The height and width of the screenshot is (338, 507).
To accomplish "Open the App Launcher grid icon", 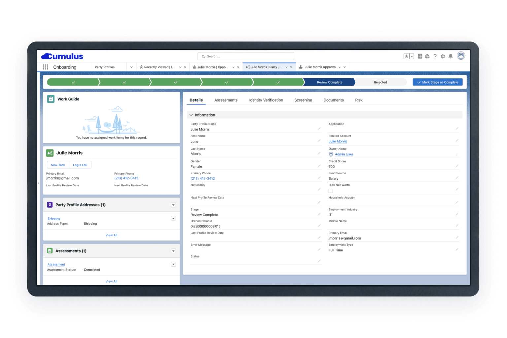I will point(45,67).
